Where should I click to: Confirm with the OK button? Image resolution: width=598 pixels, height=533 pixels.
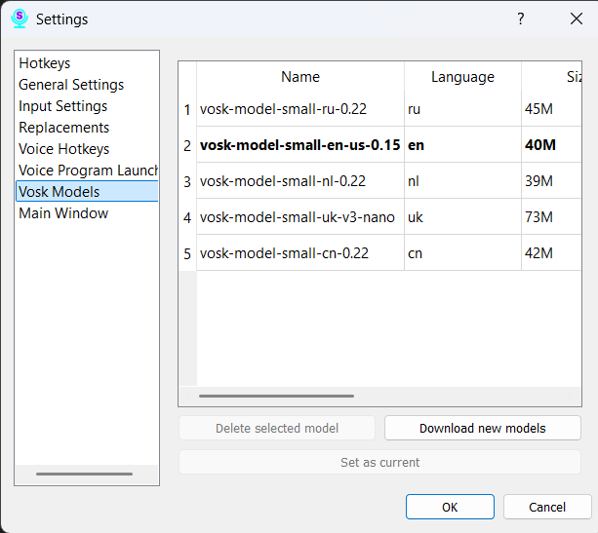[x=450, y=507]
